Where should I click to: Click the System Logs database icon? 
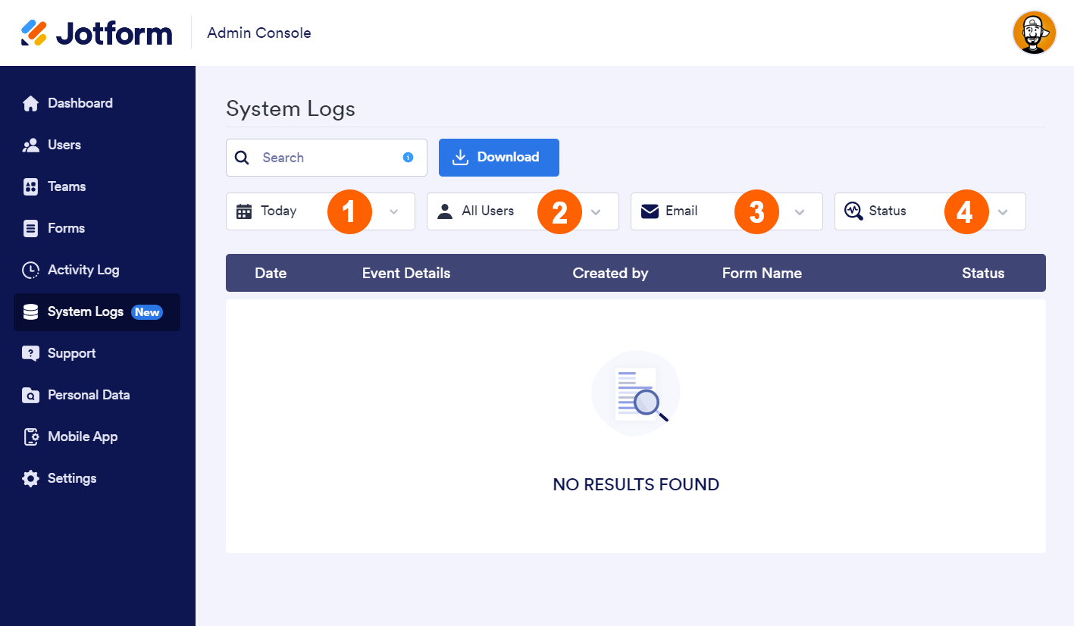pos(30,311)
